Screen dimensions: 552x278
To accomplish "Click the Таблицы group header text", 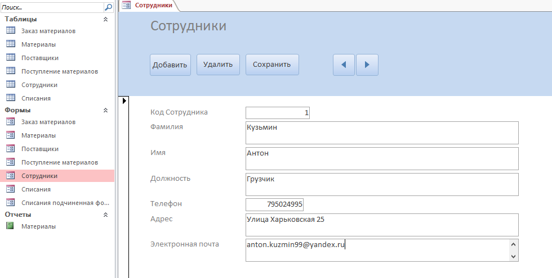I will 21,19.
